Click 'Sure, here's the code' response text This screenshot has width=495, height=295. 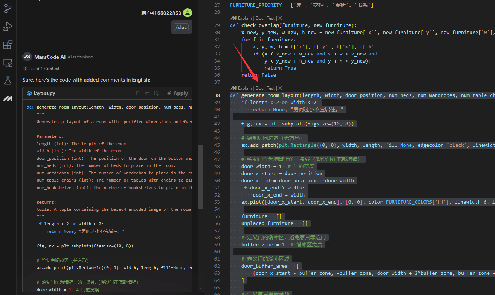(86, 80)
